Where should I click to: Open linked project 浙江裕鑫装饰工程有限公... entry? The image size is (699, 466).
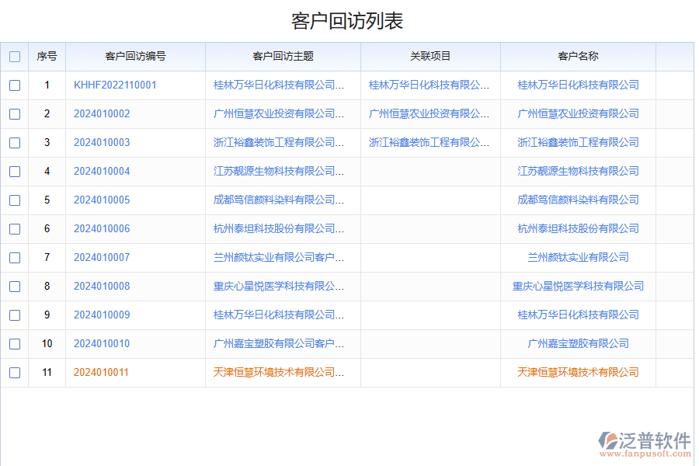pos(429,142)
